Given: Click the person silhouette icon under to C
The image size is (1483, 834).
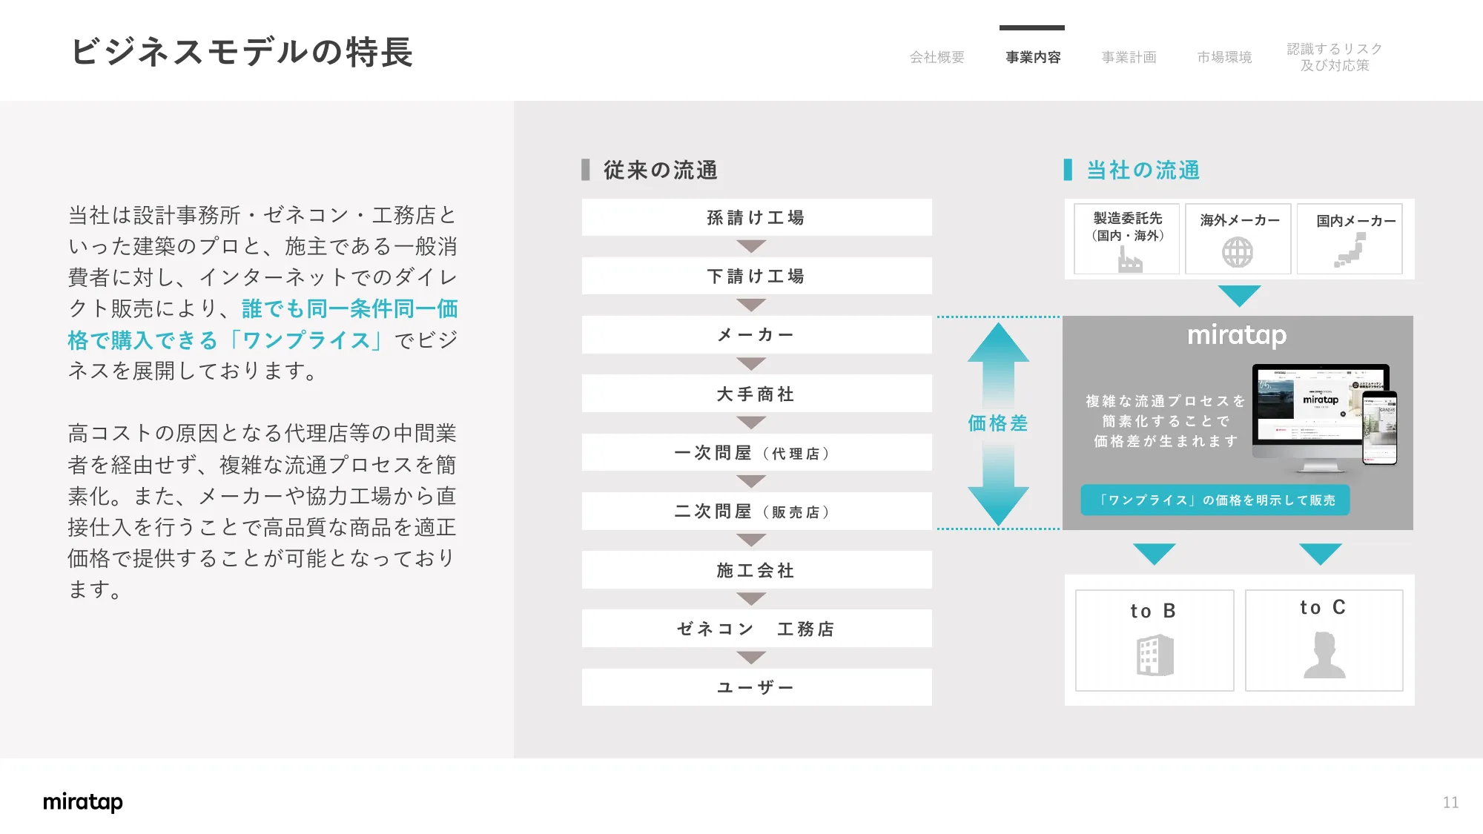Looking at the screenshot, I should [x=1324, y=655].
